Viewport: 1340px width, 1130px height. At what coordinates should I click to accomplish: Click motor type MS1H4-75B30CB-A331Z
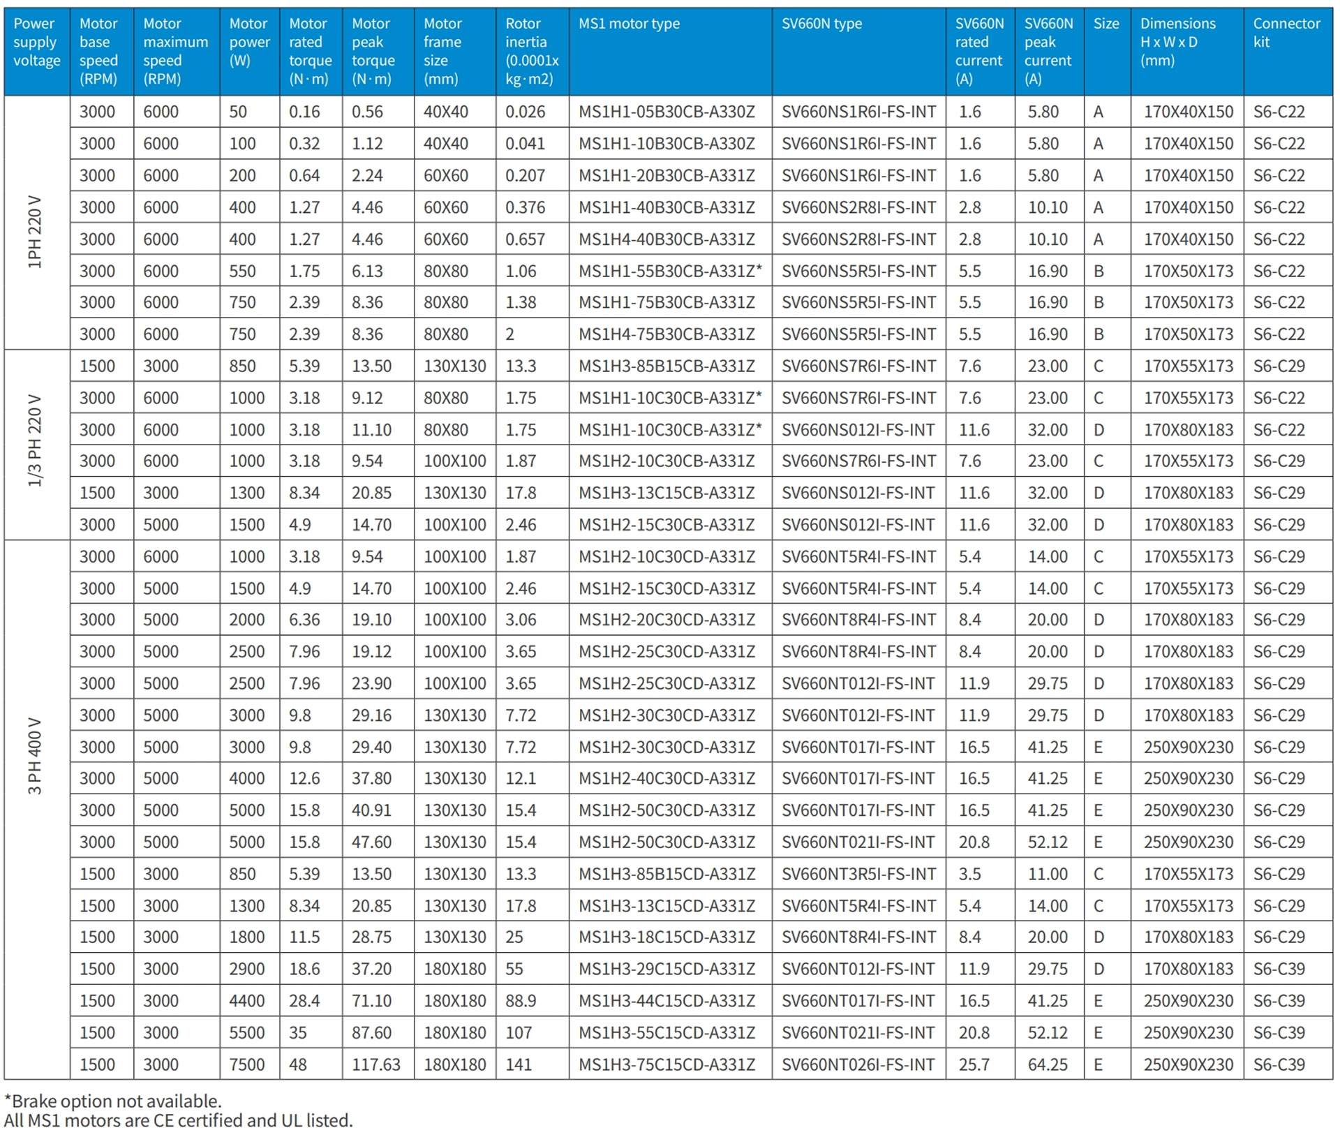pos(667,334)
